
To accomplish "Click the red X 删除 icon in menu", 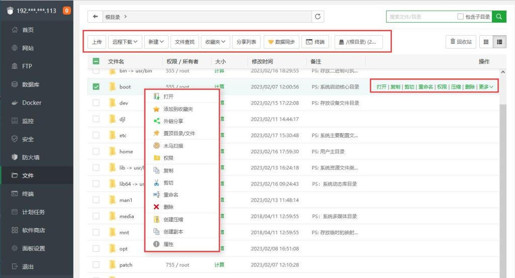I will click(x=156, y=207).
